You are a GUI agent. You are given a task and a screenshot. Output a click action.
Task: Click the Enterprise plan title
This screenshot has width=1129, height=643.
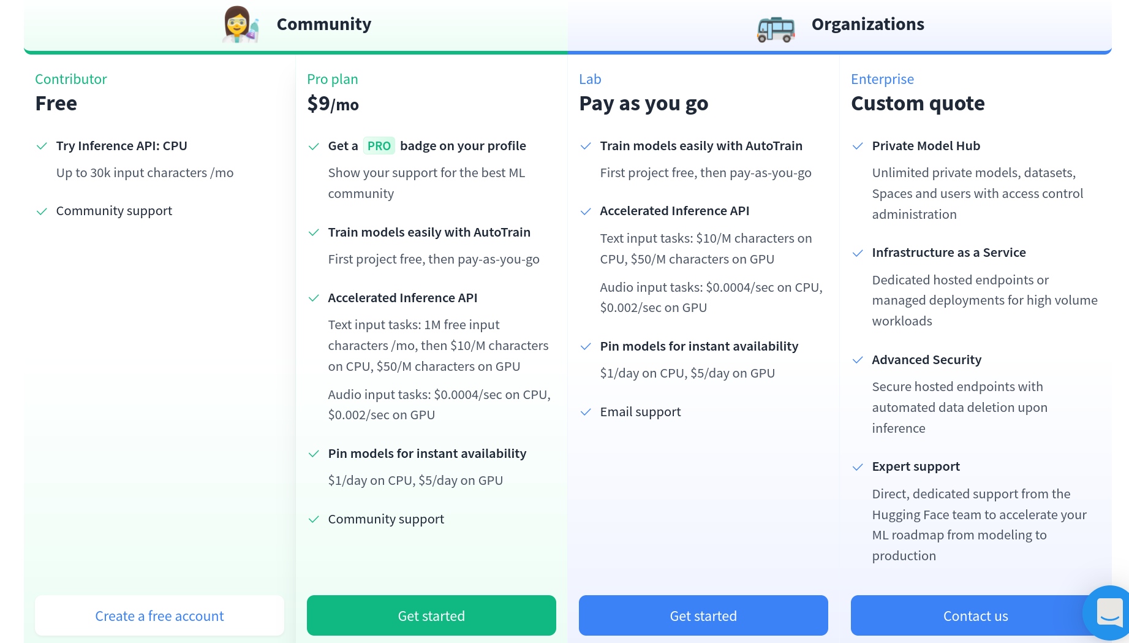tap(882, 79)
